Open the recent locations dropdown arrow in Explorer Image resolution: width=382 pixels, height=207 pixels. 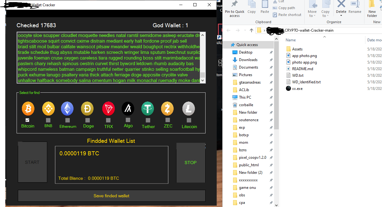pyautogui.click(x=245, y=31)
